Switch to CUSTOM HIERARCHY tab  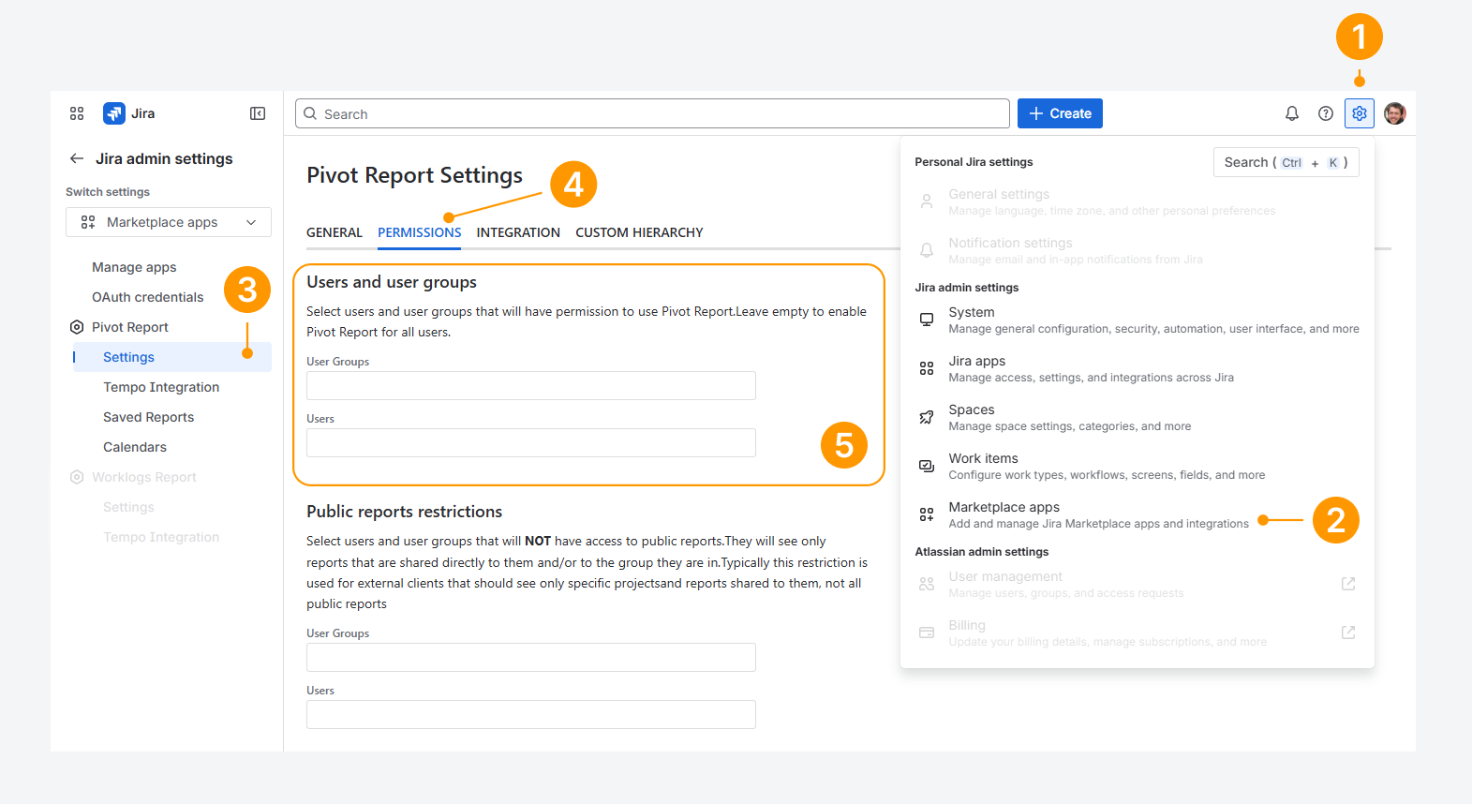click(639, 232)
